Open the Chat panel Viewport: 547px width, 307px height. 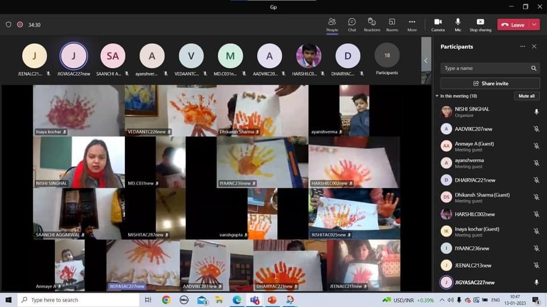[352, 24]
